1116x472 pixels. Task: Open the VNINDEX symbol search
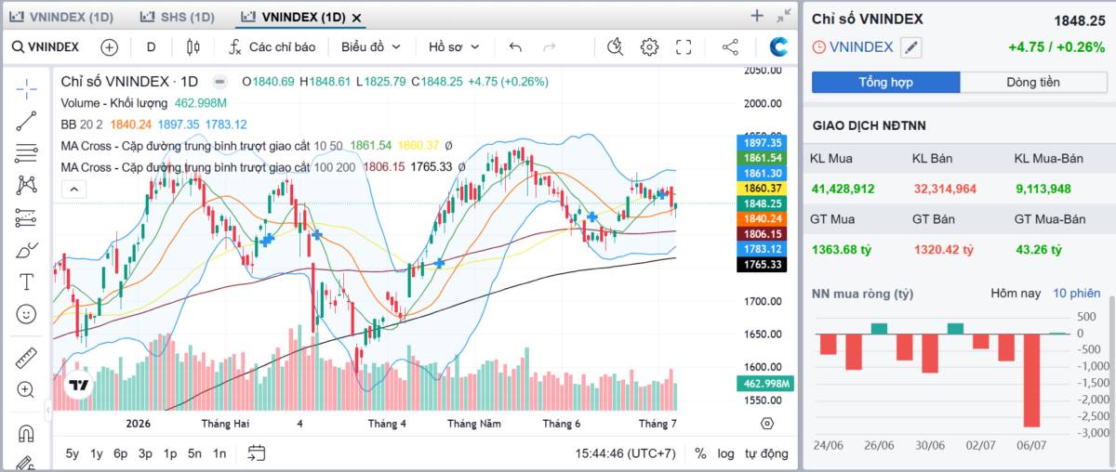(x=46, y=46)
